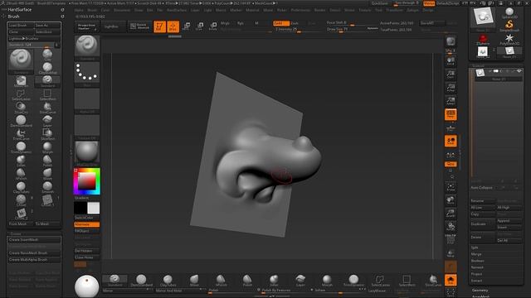
Task: Adjust the Z Intensity slider
Action: [x=297, y=30]
